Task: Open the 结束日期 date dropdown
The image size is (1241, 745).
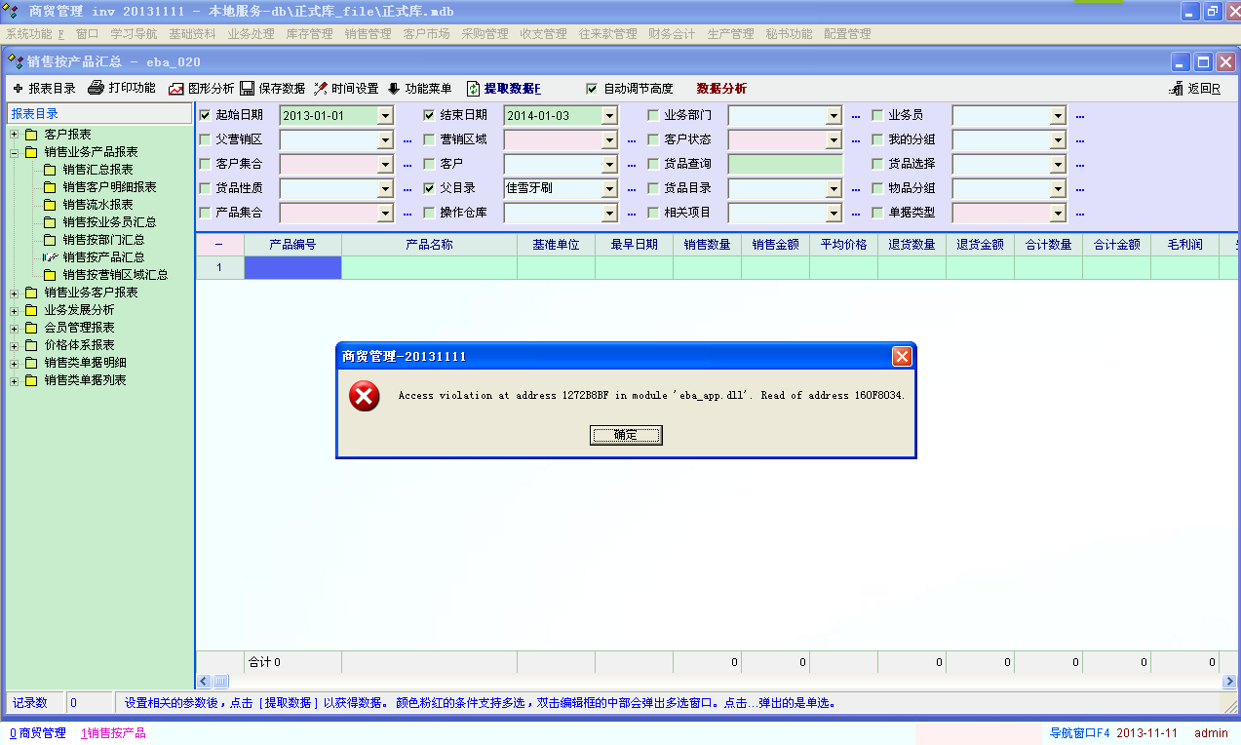Action: (609, 115)
